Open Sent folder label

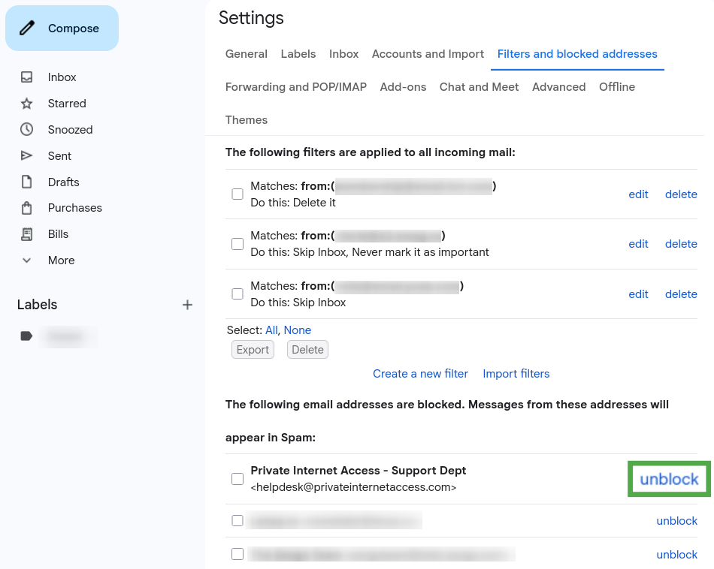pos(59,156)
